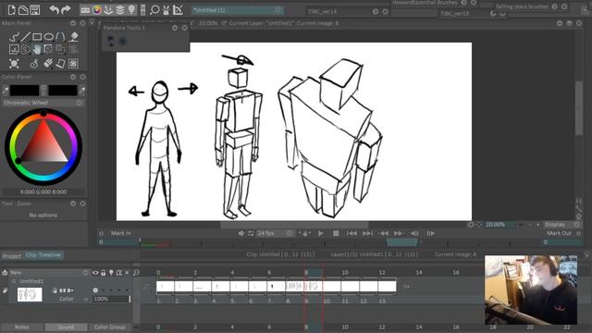The width and height of the screenshot is (592, 333).
Task: Click the foreground (A) black color swatch
Action: pyautogui.click(x=25, y=91)
